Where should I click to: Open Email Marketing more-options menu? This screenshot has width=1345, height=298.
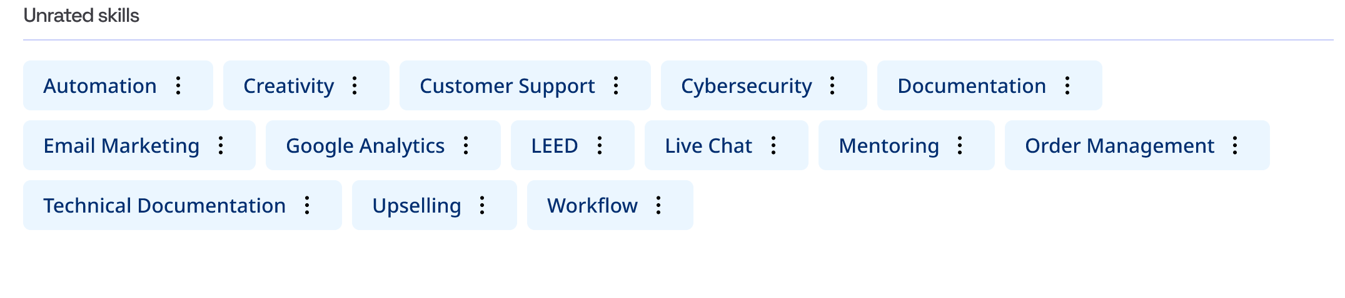pos(221,145)
